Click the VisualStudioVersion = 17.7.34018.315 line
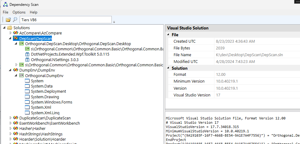The width and height of the screenshot is (300, 144). tap(202, 127)
